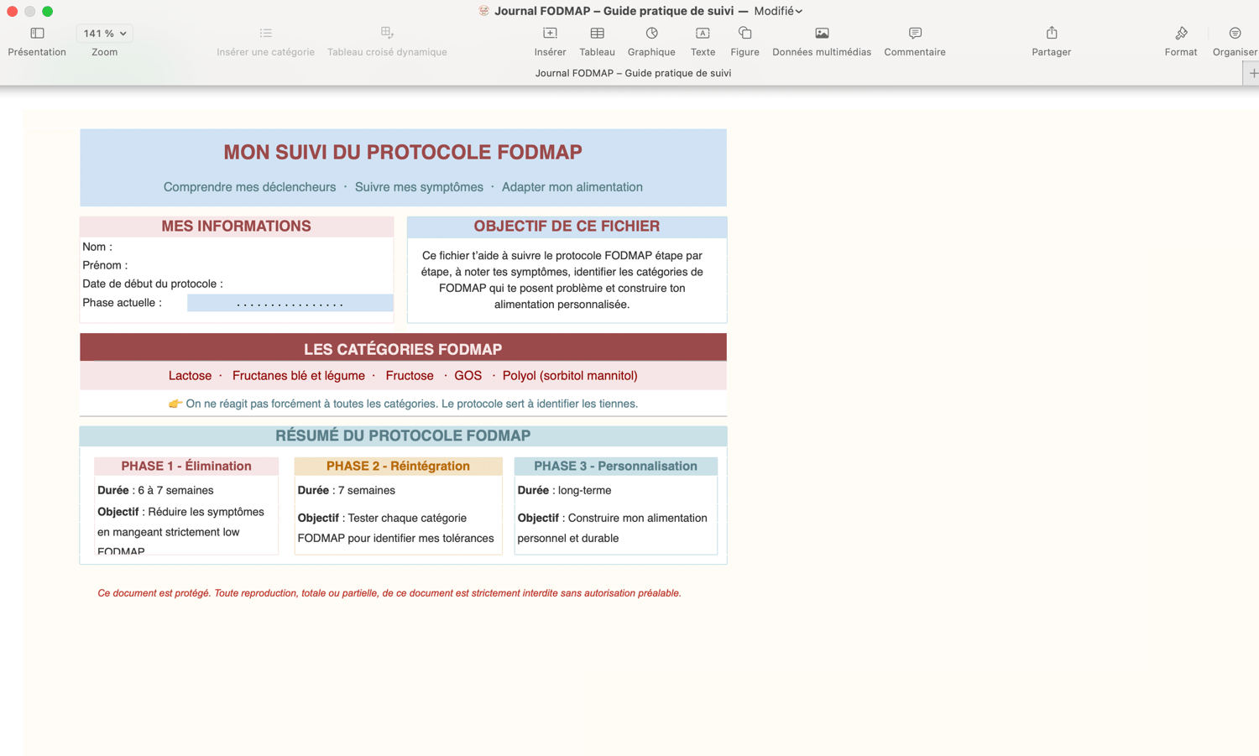Select the text Adapter mon alimentation
1259x756 pixels.
pos(572,187)
